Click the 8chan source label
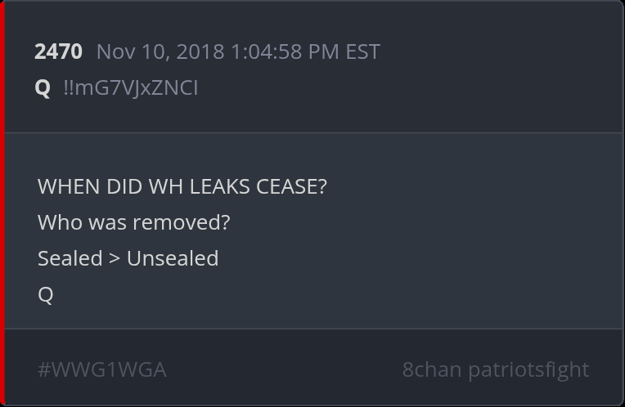625x407 pixels. pos(431,369)
